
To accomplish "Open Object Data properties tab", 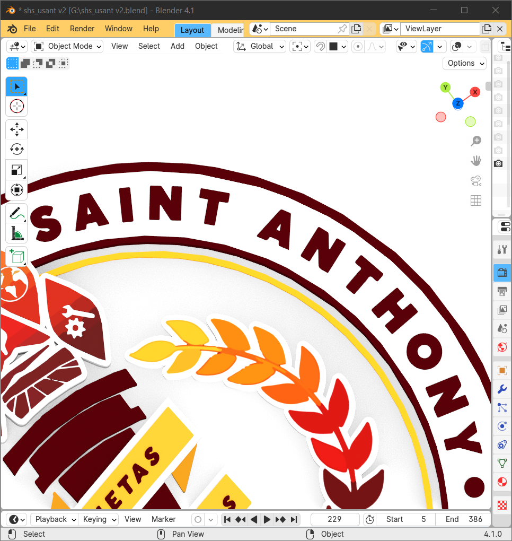I will (x=502, y=464).
